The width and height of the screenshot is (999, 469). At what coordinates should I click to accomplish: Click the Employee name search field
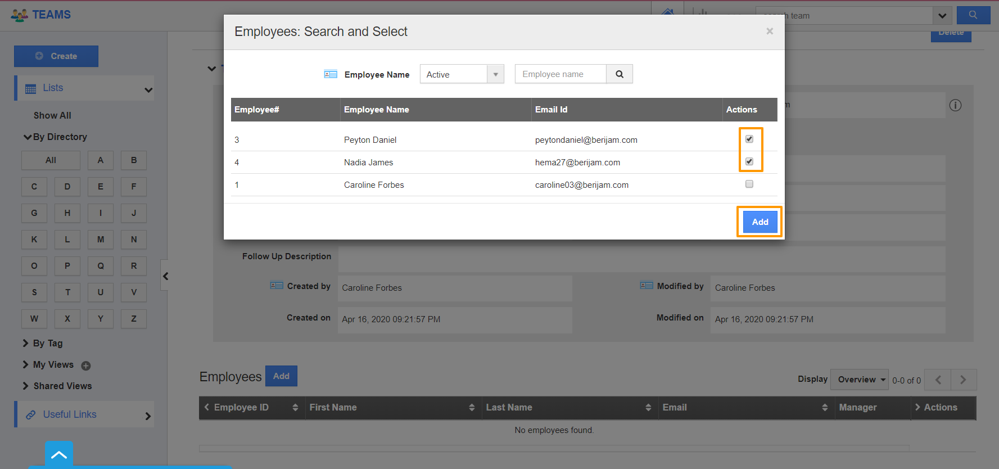click(x=560, y=74)
